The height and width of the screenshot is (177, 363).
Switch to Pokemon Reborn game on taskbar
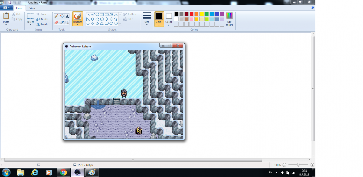[x=77, y=172]
